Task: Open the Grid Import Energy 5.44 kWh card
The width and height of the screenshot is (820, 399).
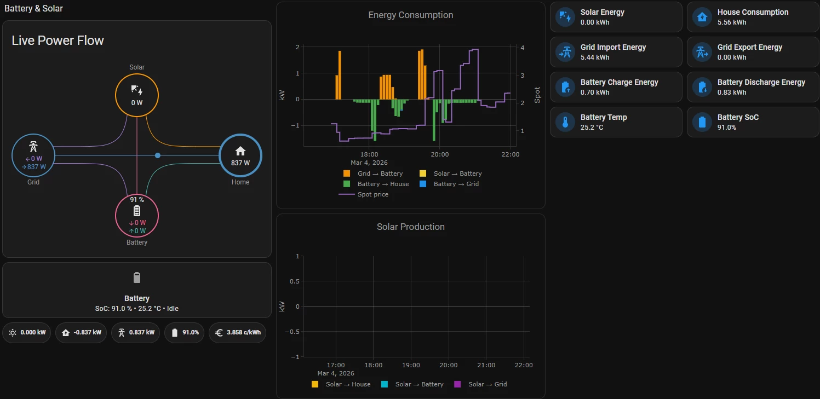Action: pyautogui.click(x=616, y=52)
